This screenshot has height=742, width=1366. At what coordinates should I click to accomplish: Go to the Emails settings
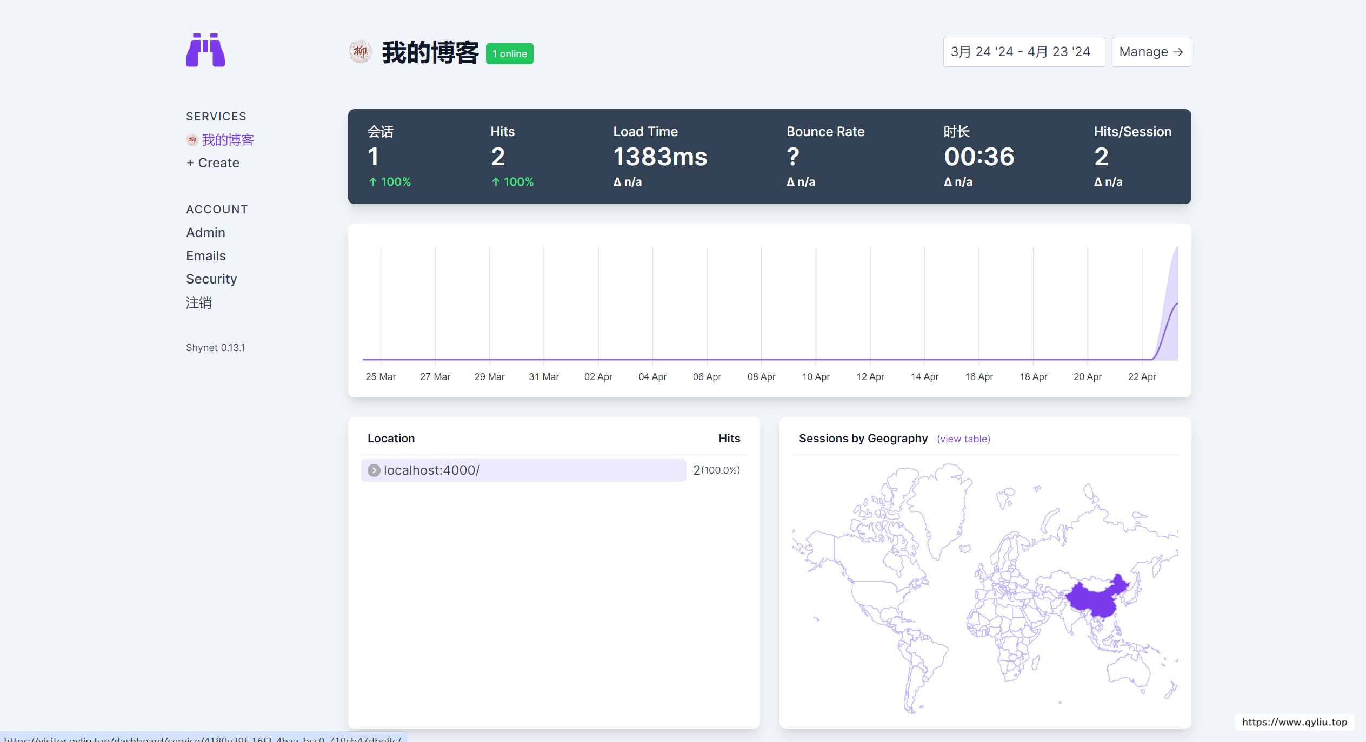click(x=206, y=256)
